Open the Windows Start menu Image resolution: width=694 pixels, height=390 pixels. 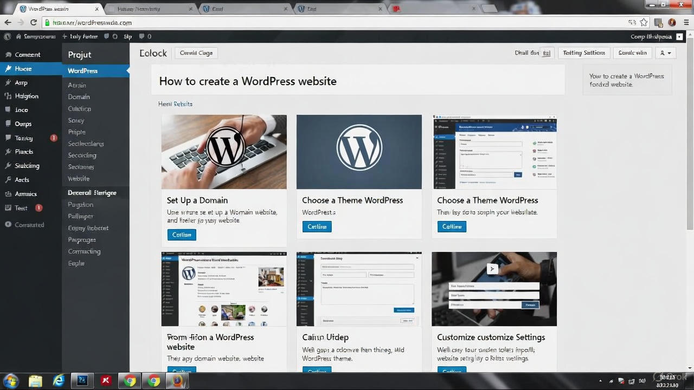10,381
